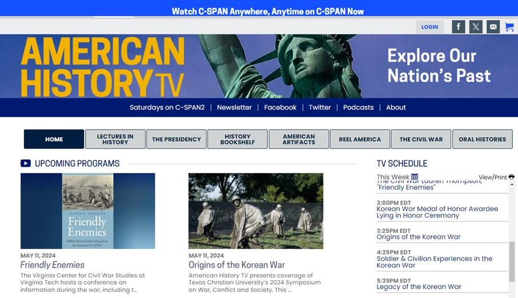Click the printer icon beside View/Print

pos(511,177)
